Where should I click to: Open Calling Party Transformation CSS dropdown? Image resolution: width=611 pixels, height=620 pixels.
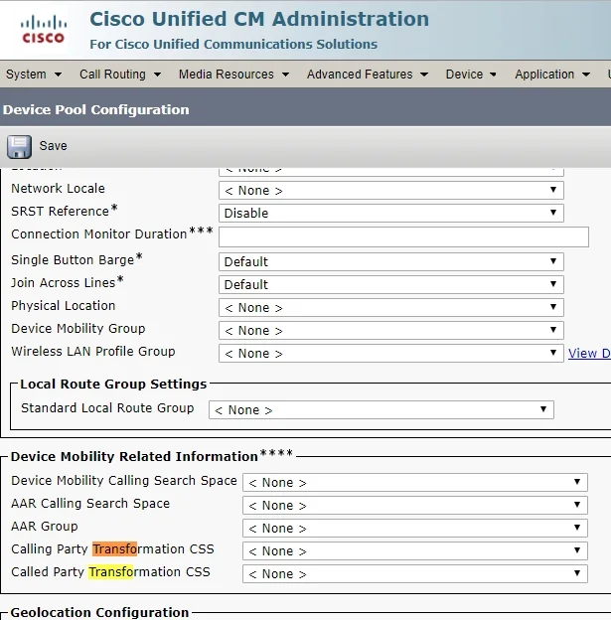(415, 551)
